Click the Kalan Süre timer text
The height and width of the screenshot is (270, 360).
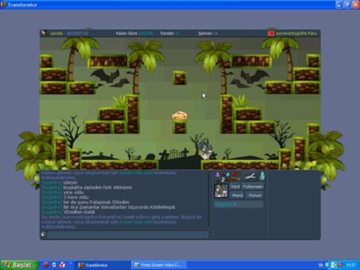tap(134, 33)
